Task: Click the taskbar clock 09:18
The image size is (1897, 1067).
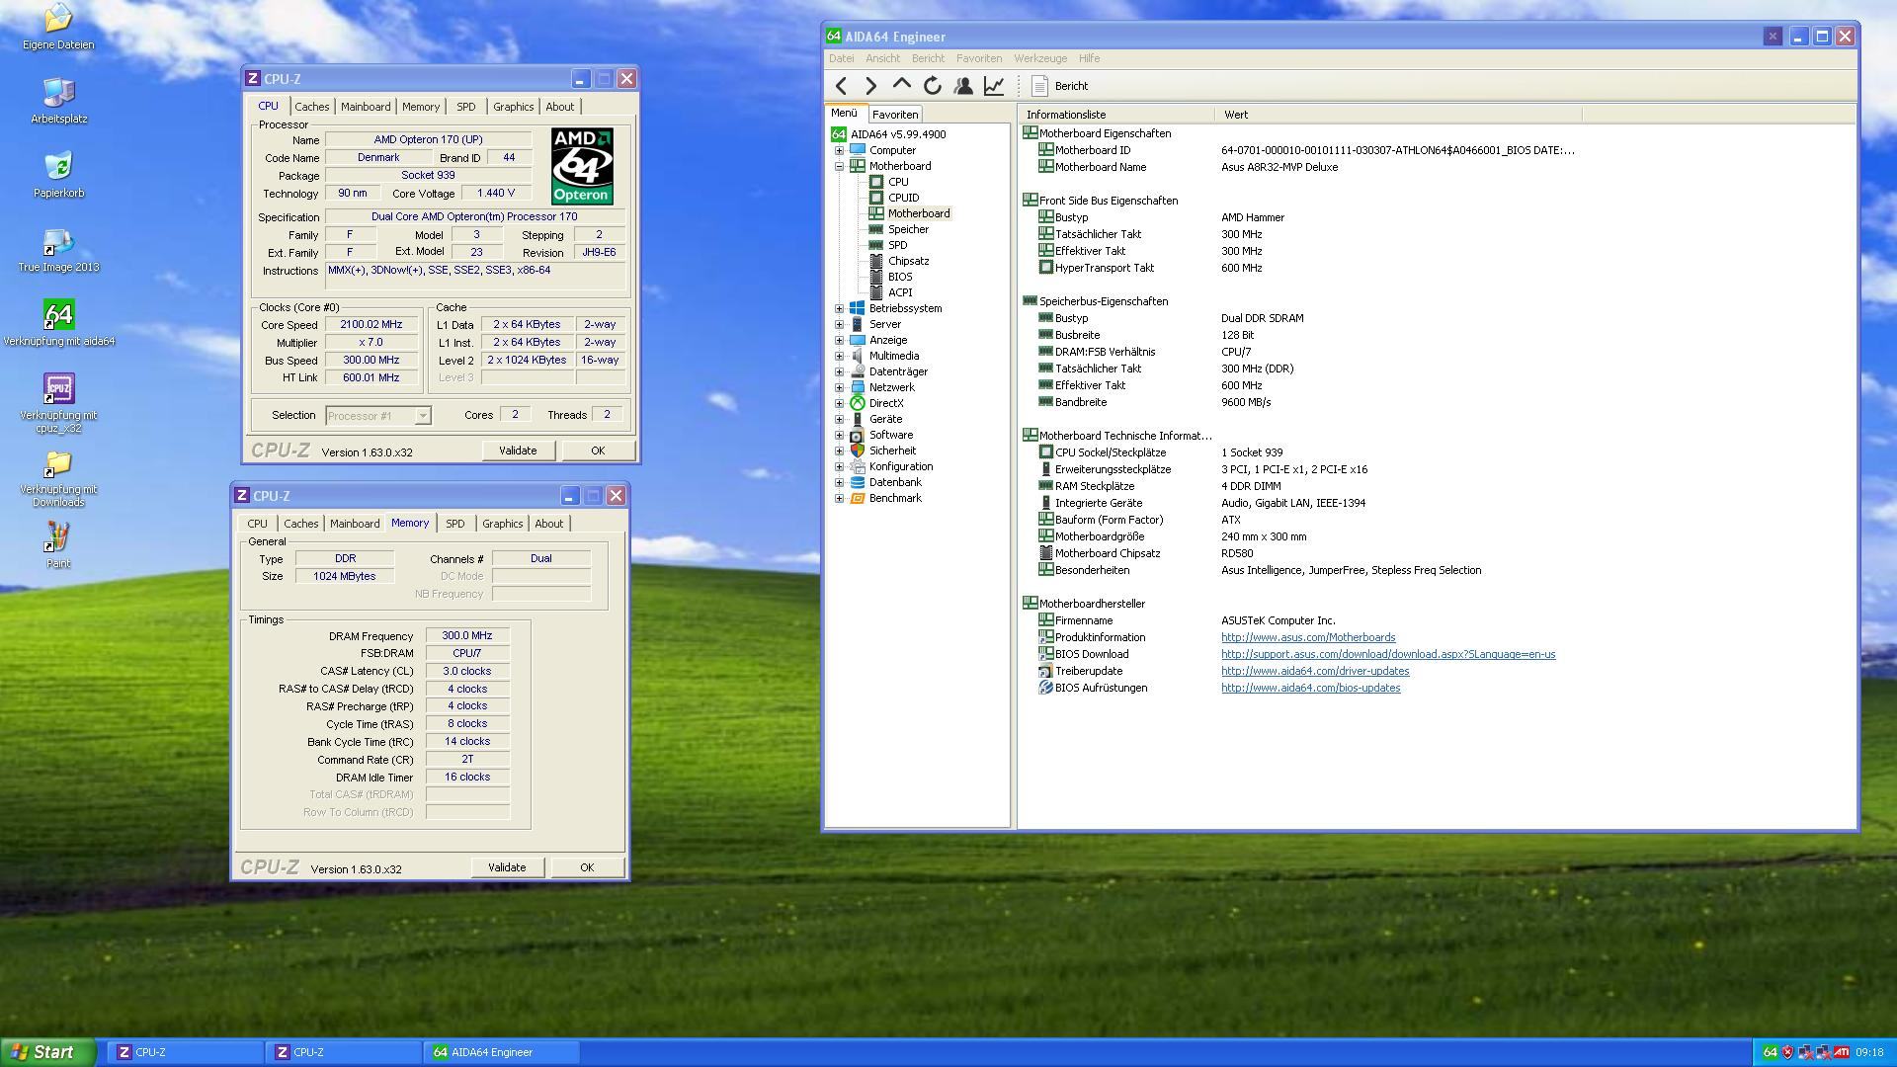Action: pos(1869,1052)
